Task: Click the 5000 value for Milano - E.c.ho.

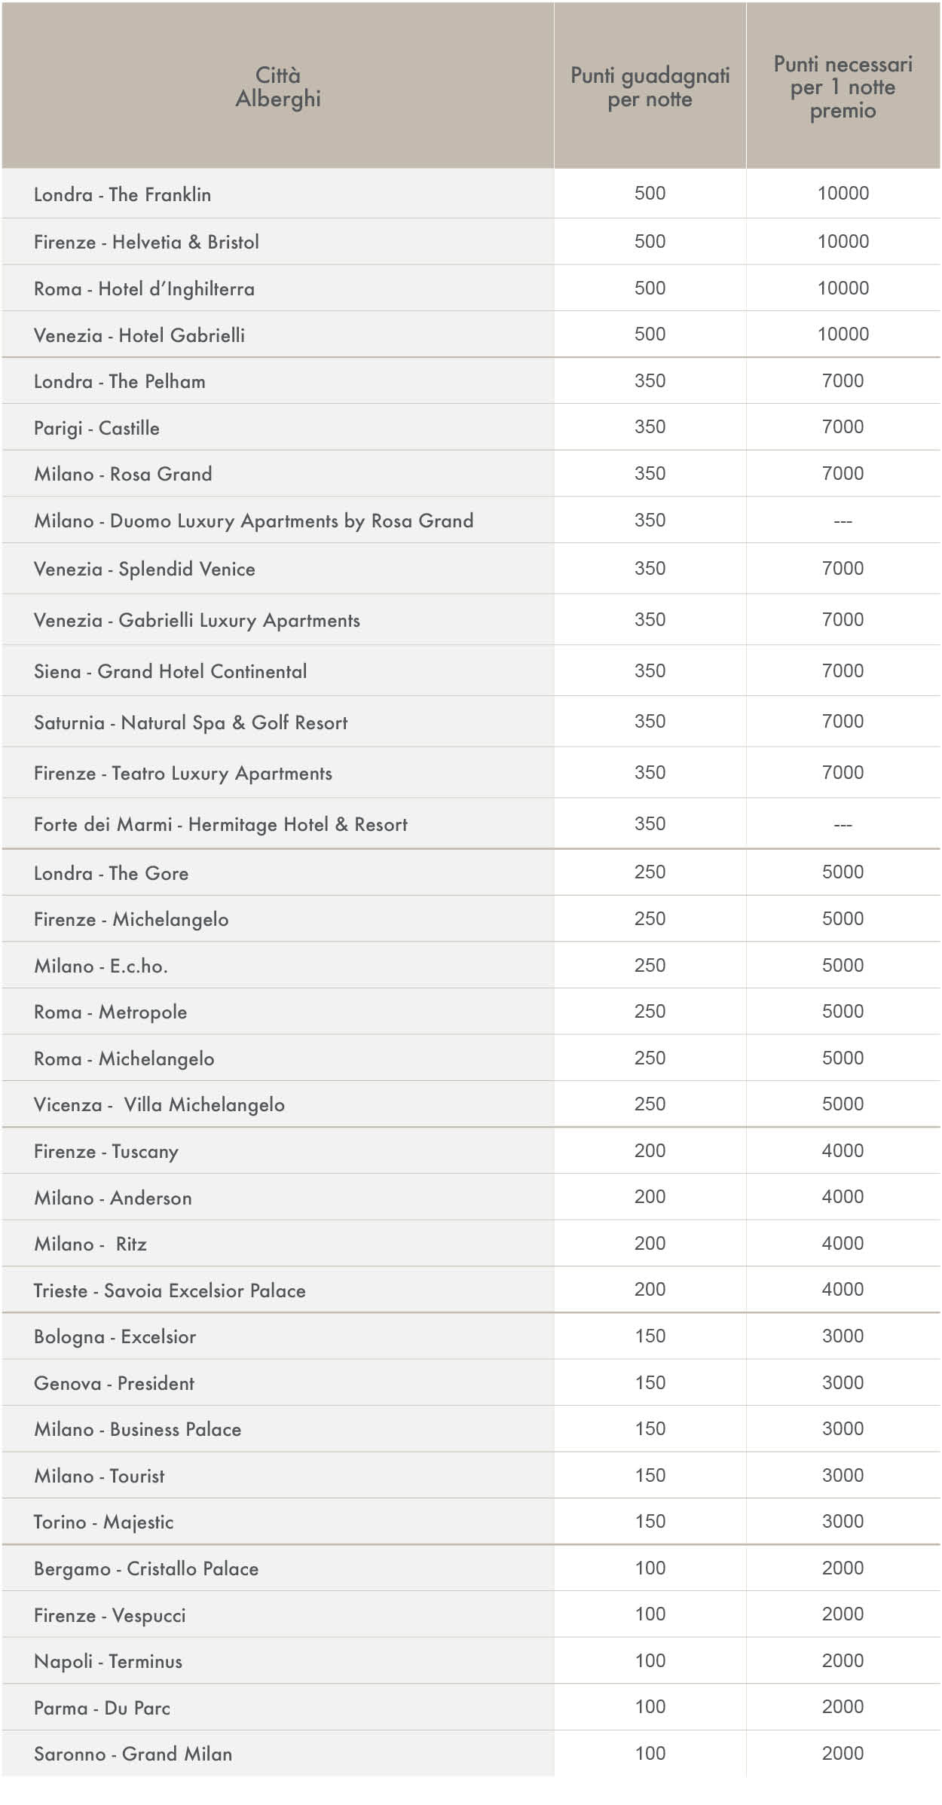Action: [843, 965]
